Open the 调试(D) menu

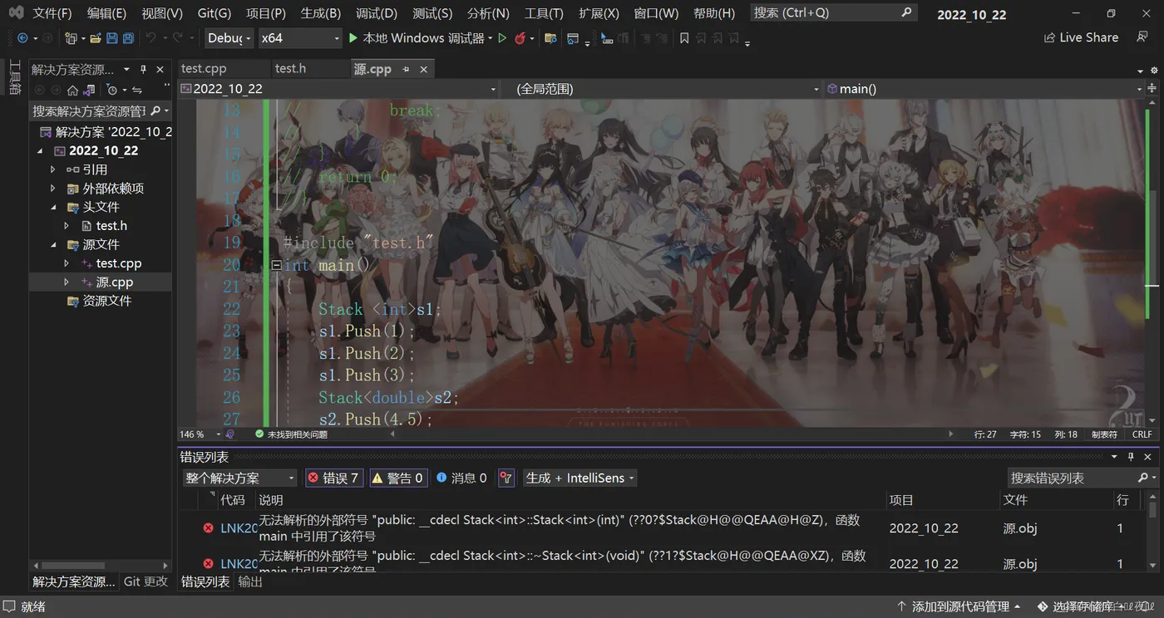377,13
